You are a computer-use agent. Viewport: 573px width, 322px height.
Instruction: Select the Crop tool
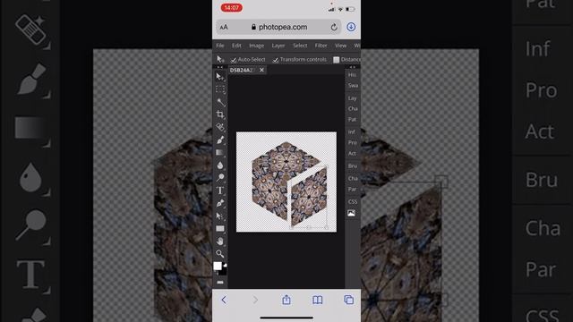point(219,114)
